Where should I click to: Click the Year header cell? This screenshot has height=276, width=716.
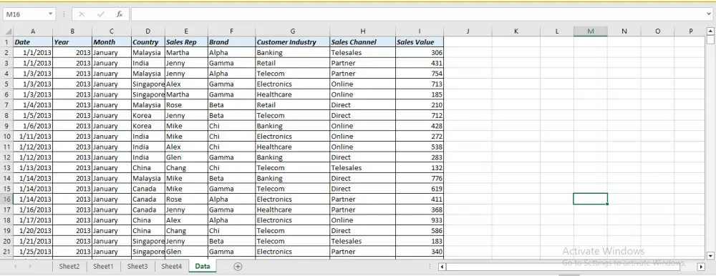pos(72,42)
